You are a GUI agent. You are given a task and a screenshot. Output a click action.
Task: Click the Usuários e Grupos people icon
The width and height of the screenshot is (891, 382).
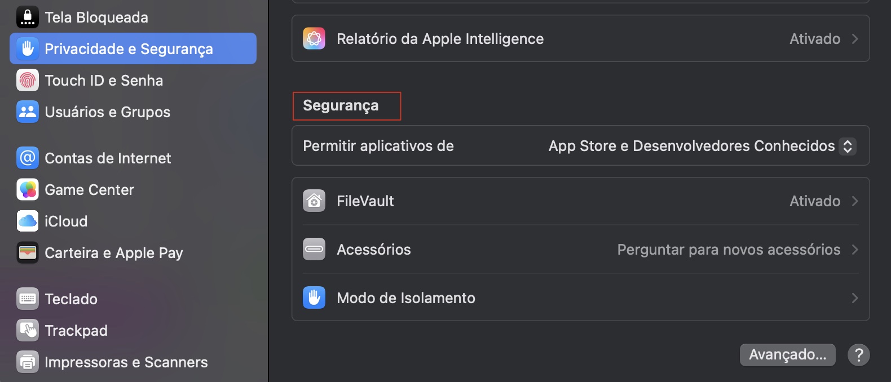[27, 112]
